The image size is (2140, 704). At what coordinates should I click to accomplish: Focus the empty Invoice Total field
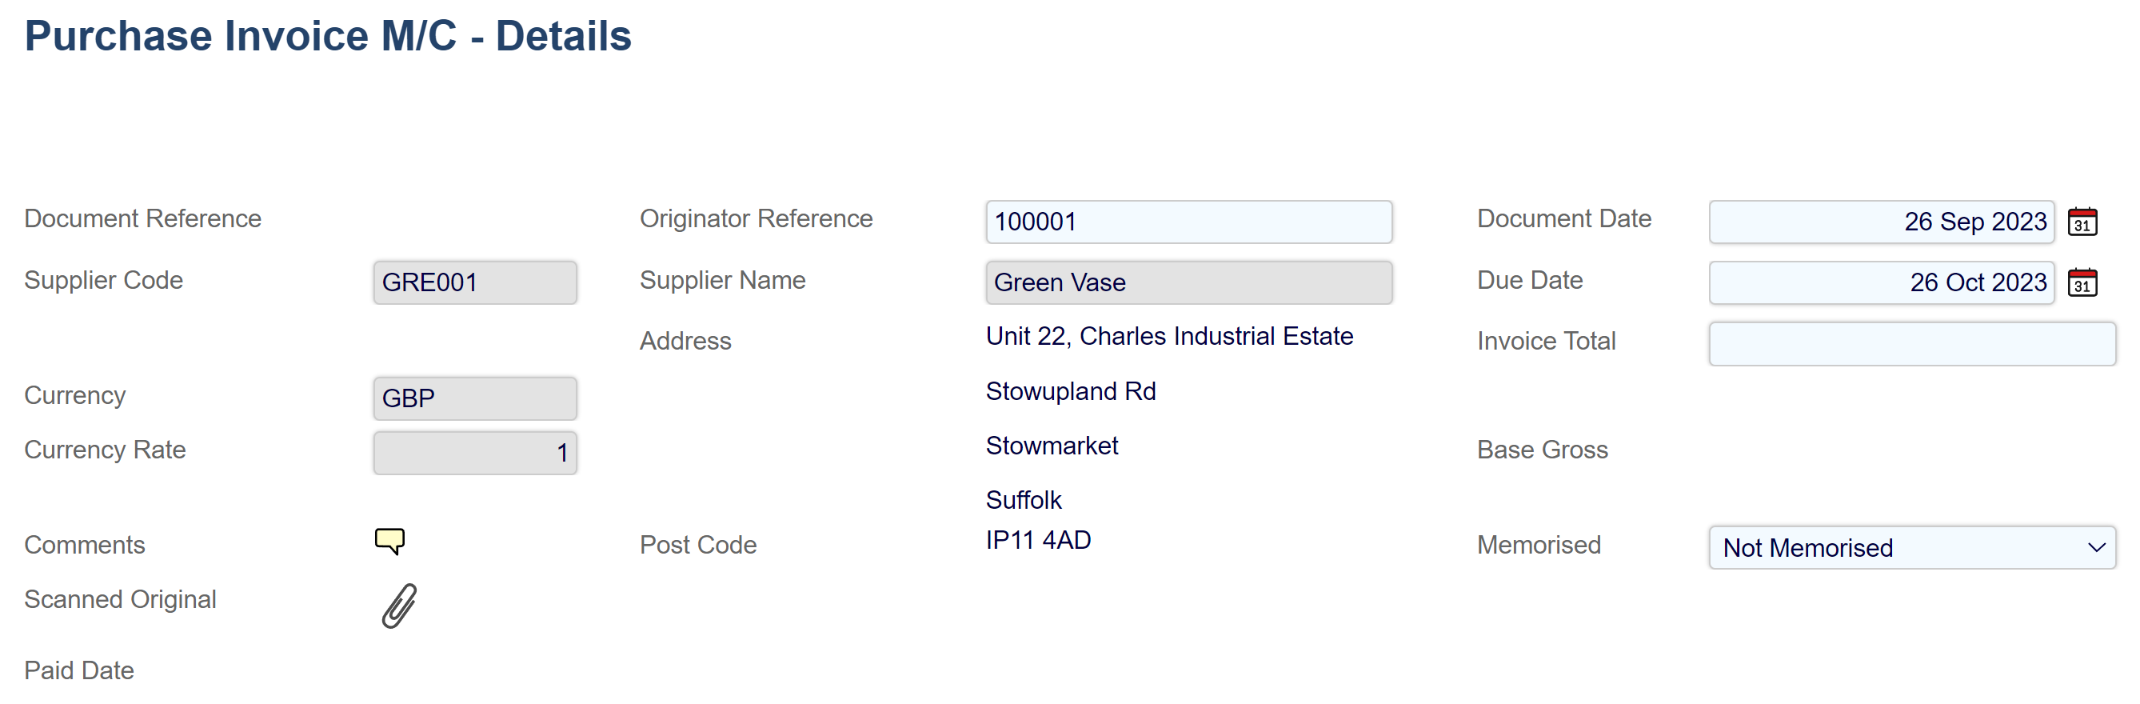click(1910, 343)
